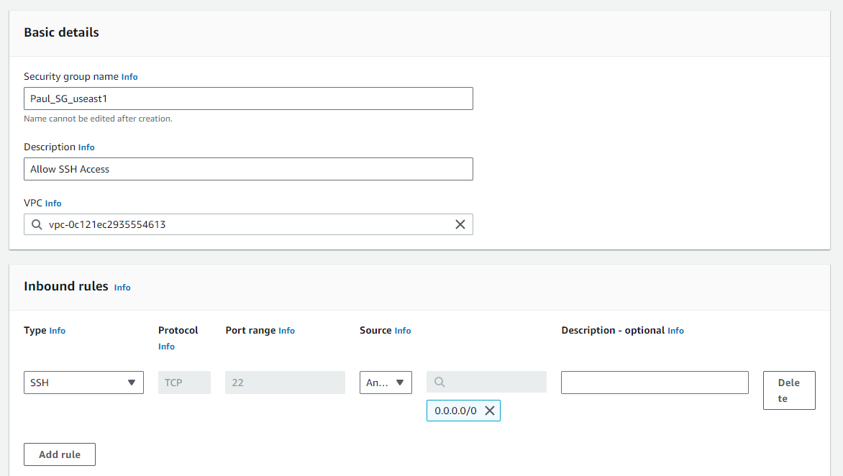
Task: Click the Info link next to VPC
Action: coord(53,203)
